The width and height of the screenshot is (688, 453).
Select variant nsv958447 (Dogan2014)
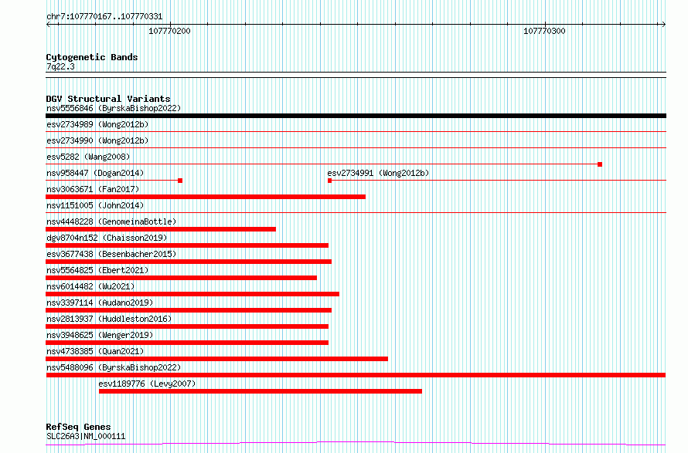click(95, 173)
